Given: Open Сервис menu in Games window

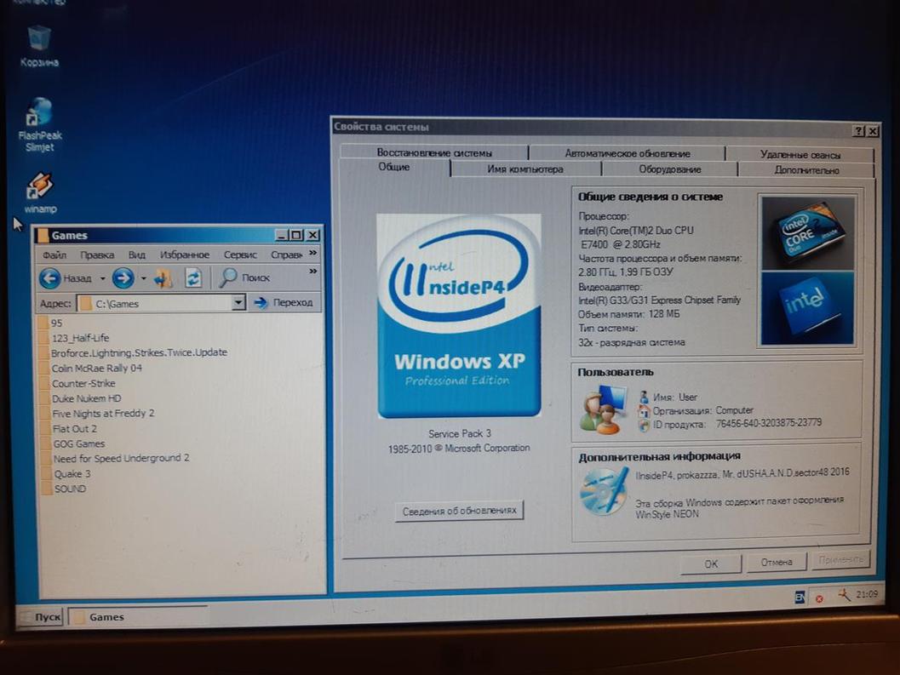Looking at the screenshot, I should [240, 255].
